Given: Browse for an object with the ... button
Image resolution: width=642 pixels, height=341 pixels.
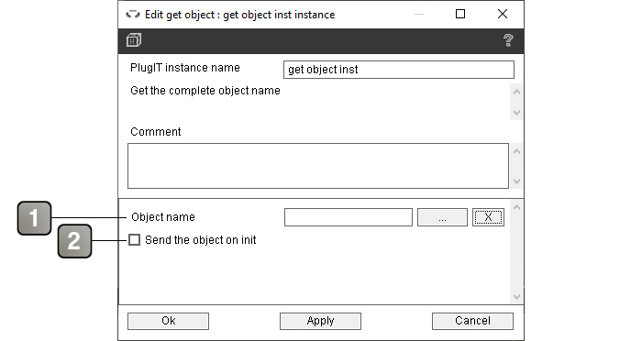Looking at the screenshot, I should (x=442, y=217).
